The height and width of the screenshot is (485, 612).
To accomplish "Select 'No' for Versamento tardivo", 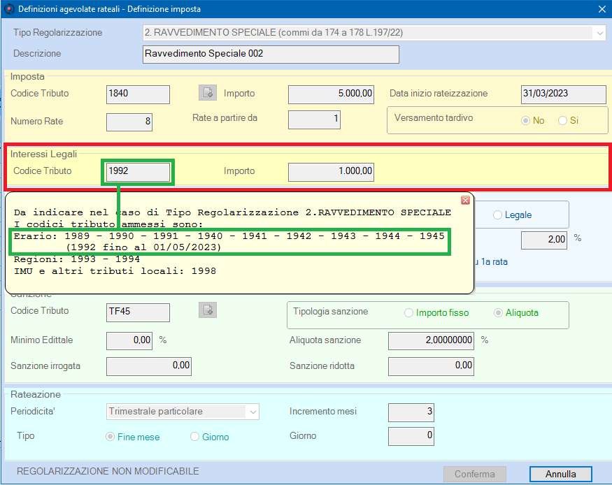I will tap(526, 120).
